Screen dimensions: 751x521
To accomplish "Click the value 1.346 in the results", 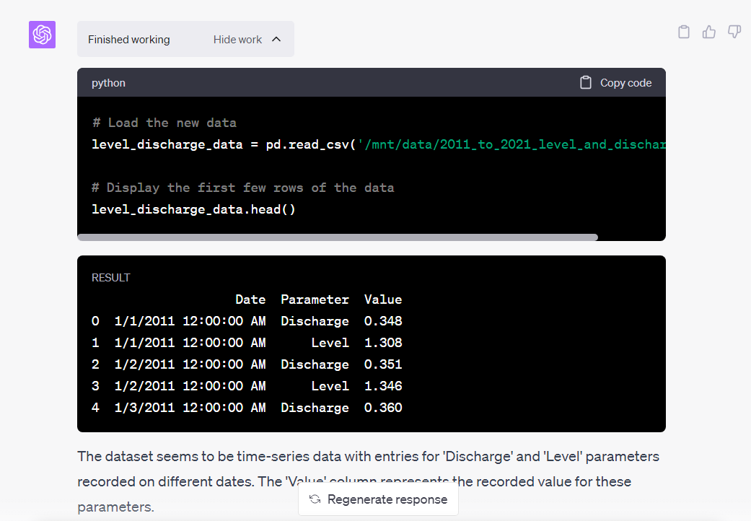I will (x=383, y=386).
